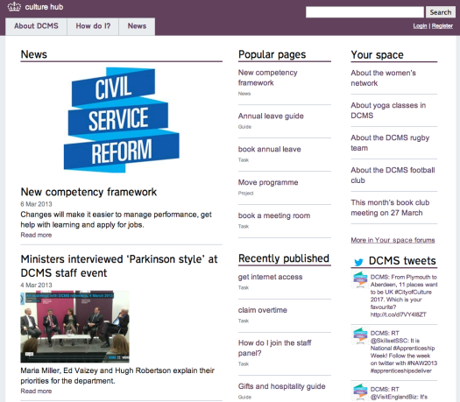Image resolution: width=460 pixels, height=402 pixels.
Task: Open the About DCMS tab
Action: pyautogui.click(x=36, y=26)
